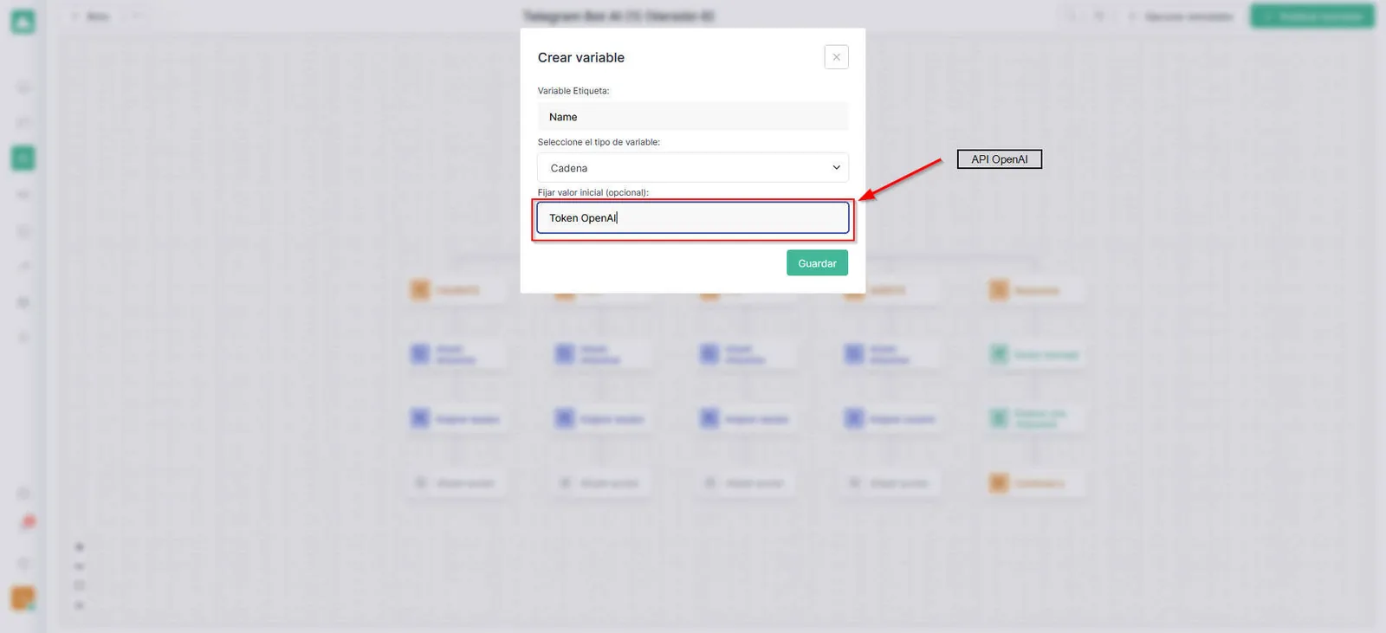Click the green publish button in header
The height and width of the screenshot is (633, 1386).
[1312, 16]
